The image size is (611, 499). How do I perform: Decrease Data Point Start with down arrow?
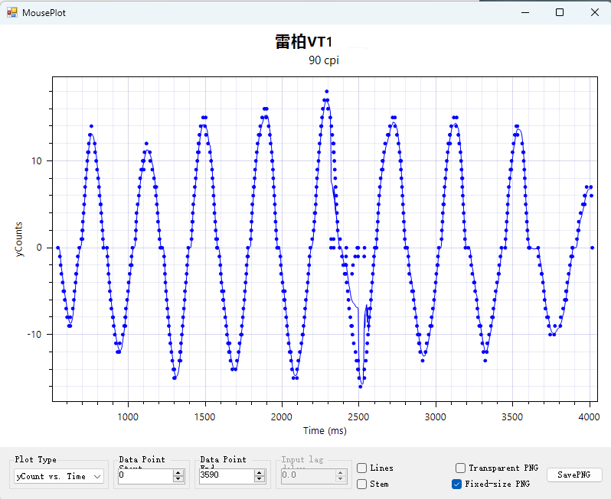[178, 479]
